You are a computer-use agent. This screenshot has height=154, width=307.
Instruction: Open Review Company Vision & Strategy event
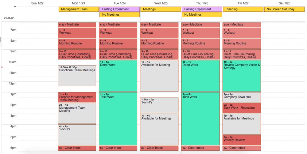242,76
